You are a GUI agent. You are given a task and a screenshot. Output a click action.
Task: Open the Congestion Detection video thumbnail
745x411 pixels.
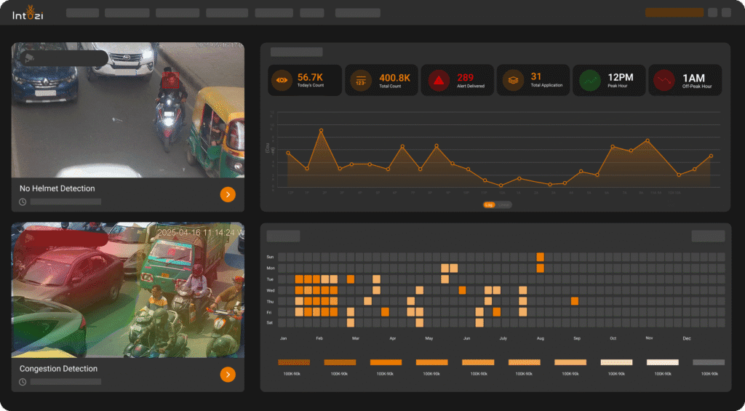128,290
